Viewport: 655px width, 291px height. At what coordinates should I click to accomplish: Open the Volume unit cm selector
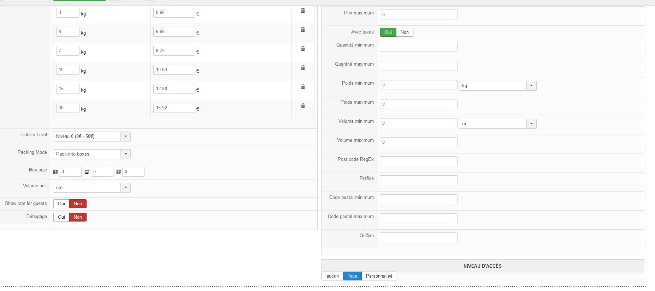(92, 188)
